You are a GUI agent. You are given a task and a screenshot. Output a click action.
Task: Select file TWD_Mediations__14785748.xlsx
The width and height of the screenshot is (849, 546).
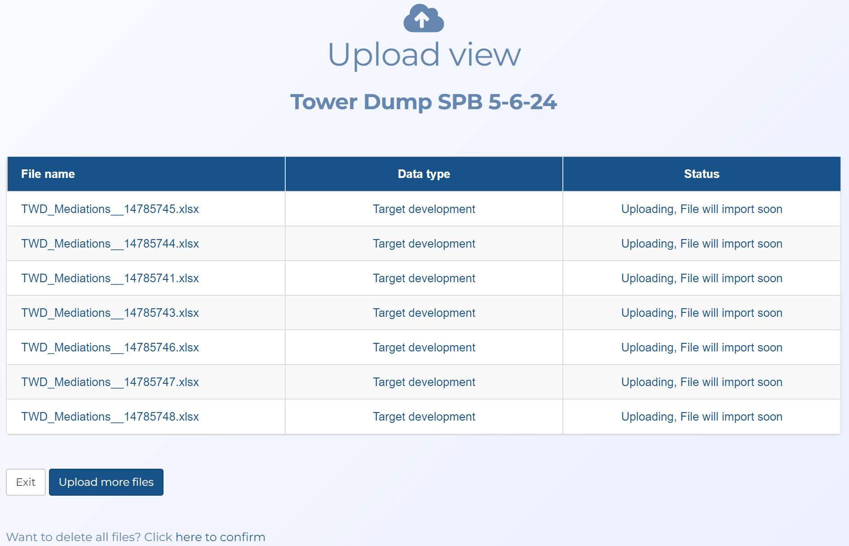coord(110,417)
